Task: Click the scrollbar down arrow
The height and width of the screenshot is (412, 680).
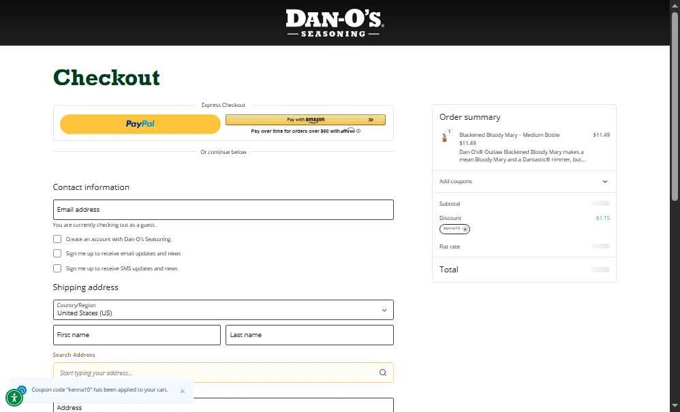Action: tap(675, 407)
